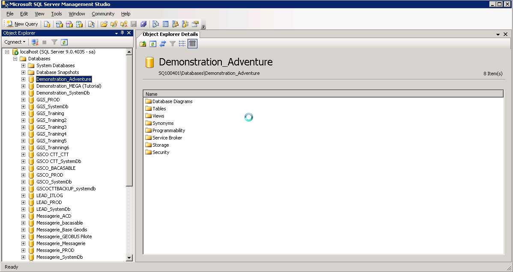The width and height of the screenshot is (513, 272).
Task: Toggle auto hide pin on Object Explorer
Action: (122, 33)
